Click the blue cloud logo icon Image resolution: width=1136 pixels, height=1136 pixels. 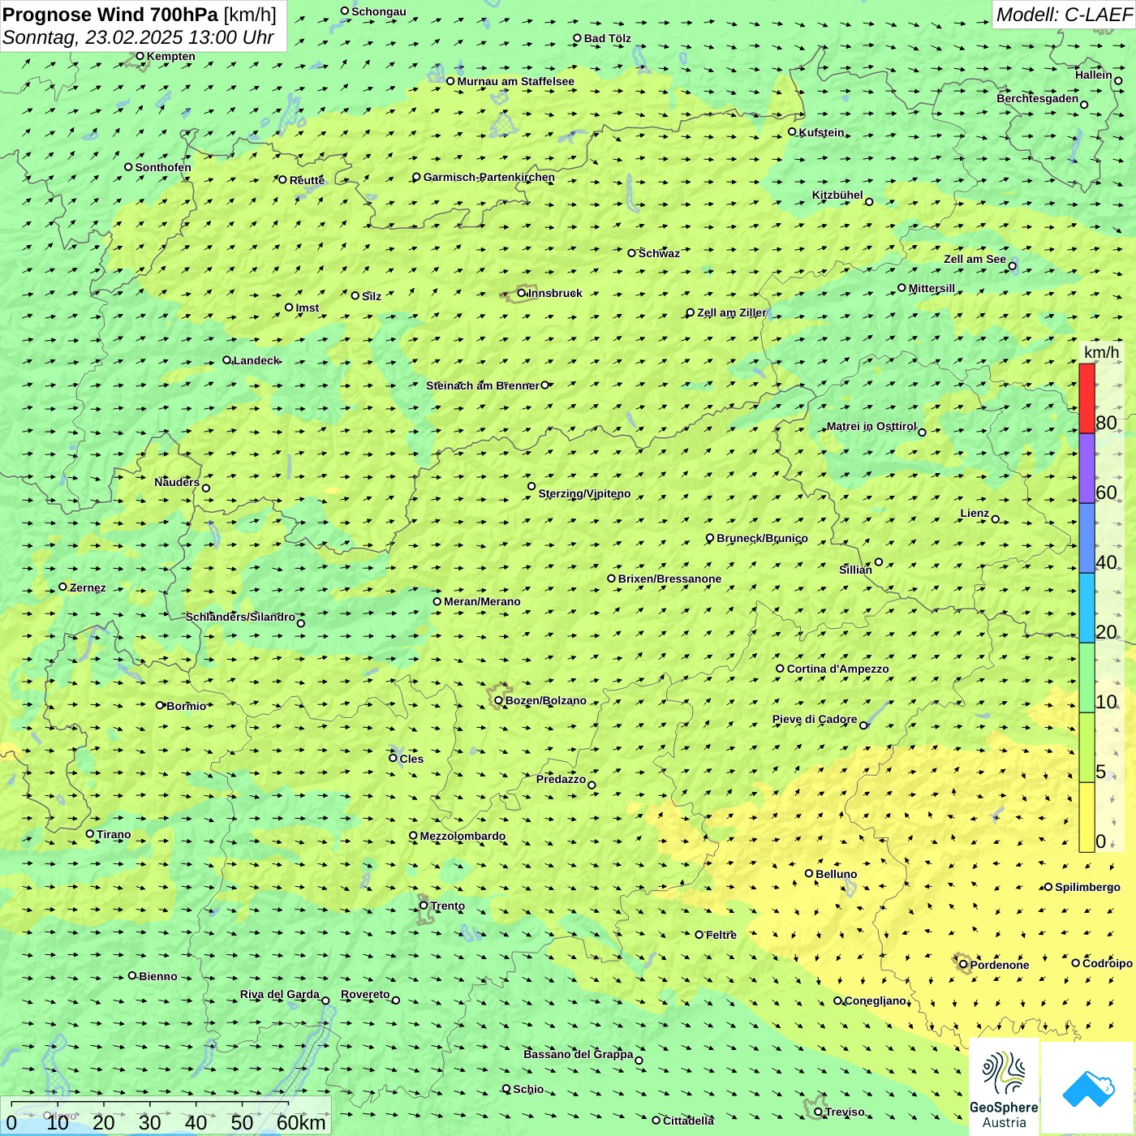click(x=1088, y=1088)
